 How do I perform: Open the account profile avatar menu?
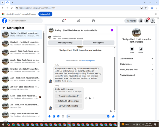(153, 21)
